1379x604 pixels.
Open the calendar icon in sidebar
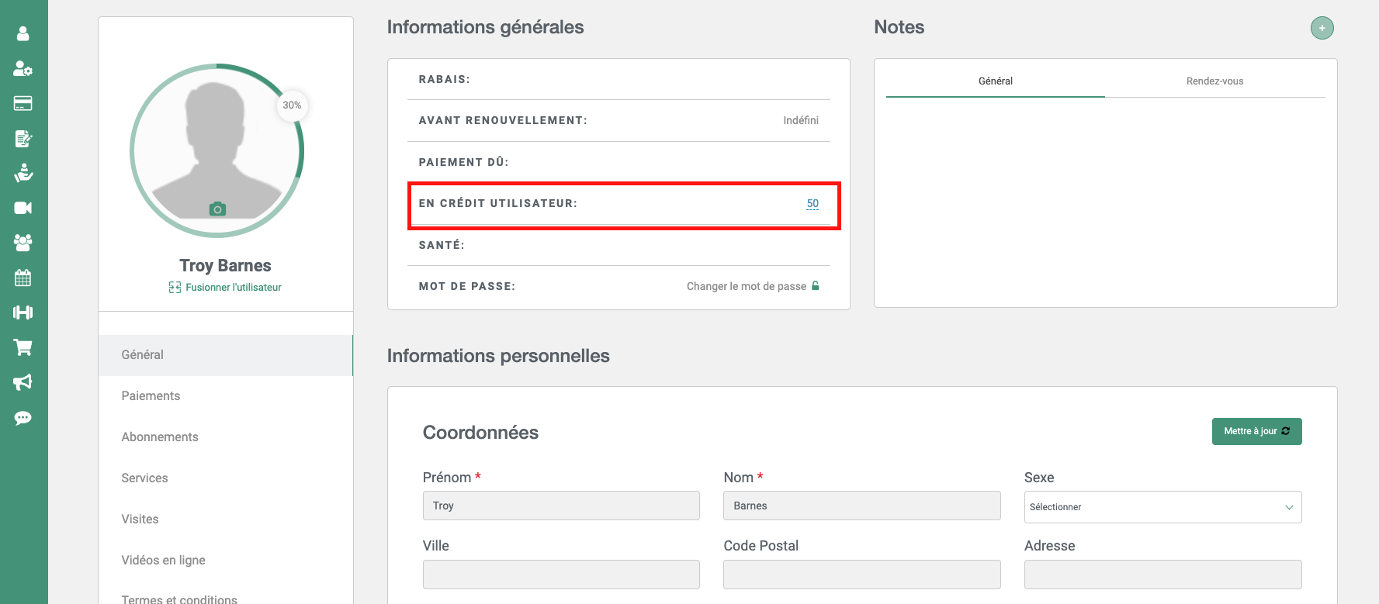click(23, 278)
